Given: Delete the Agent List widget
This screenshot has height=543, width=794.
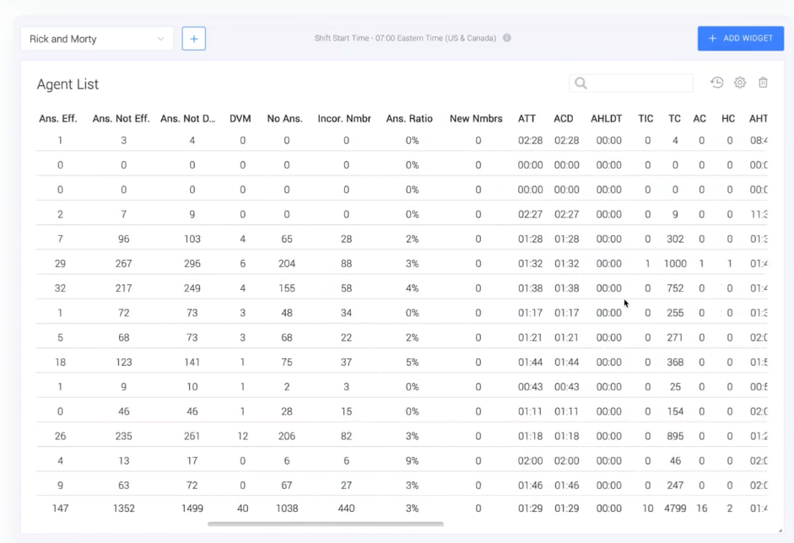Looking at the screenshot, I should [x=763, y=83].
